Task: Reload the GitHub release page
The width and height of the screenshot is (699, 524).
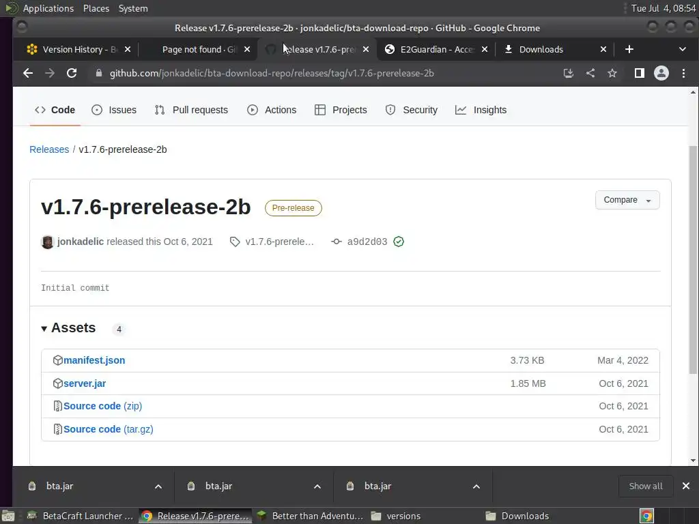Action: click(72, 73)
